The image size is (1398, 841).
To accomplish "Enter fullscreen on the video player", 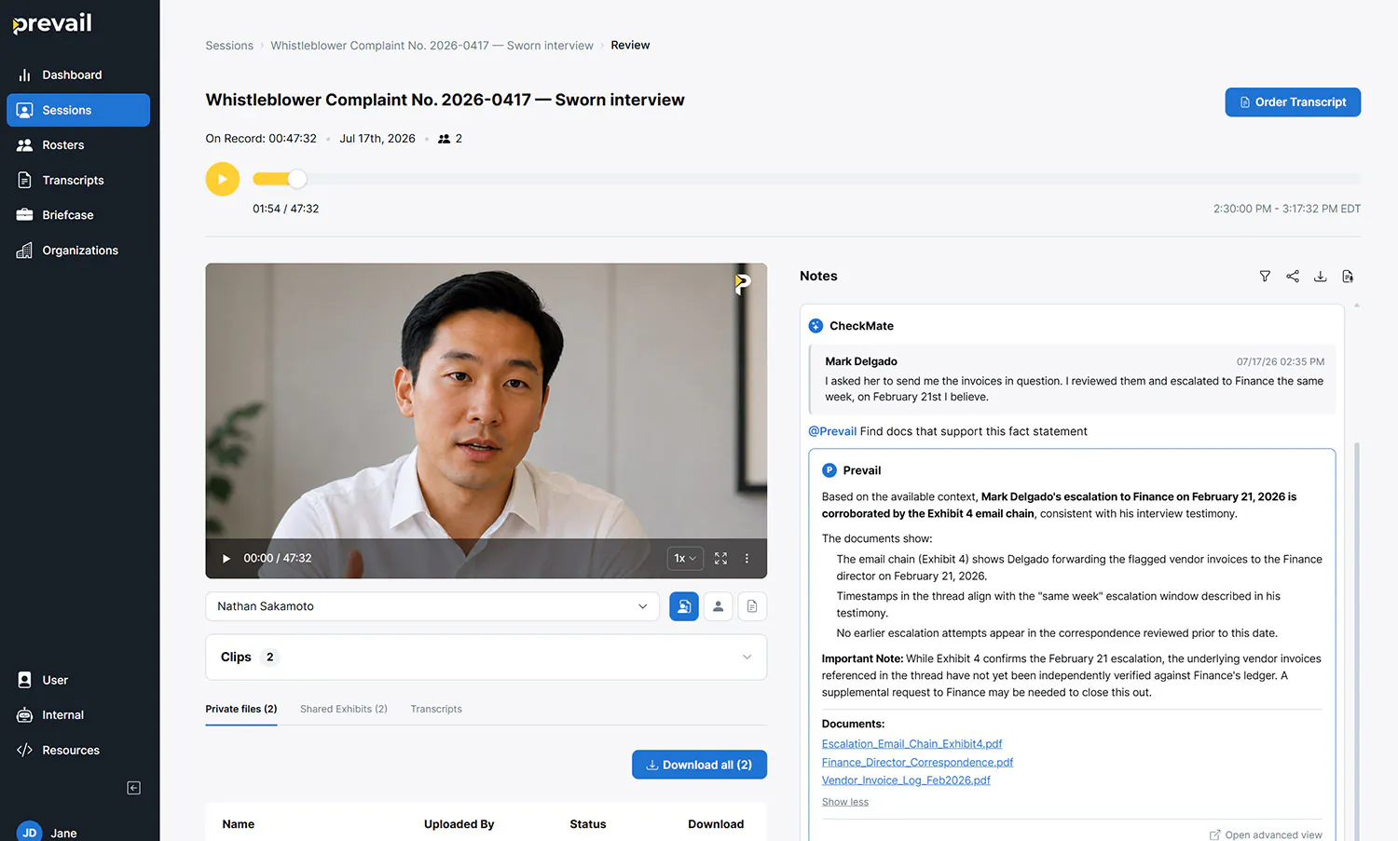I will coord(720,559).
